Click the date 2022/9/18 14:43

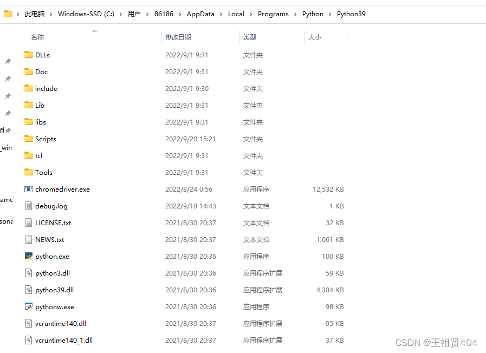coord(191,206)
